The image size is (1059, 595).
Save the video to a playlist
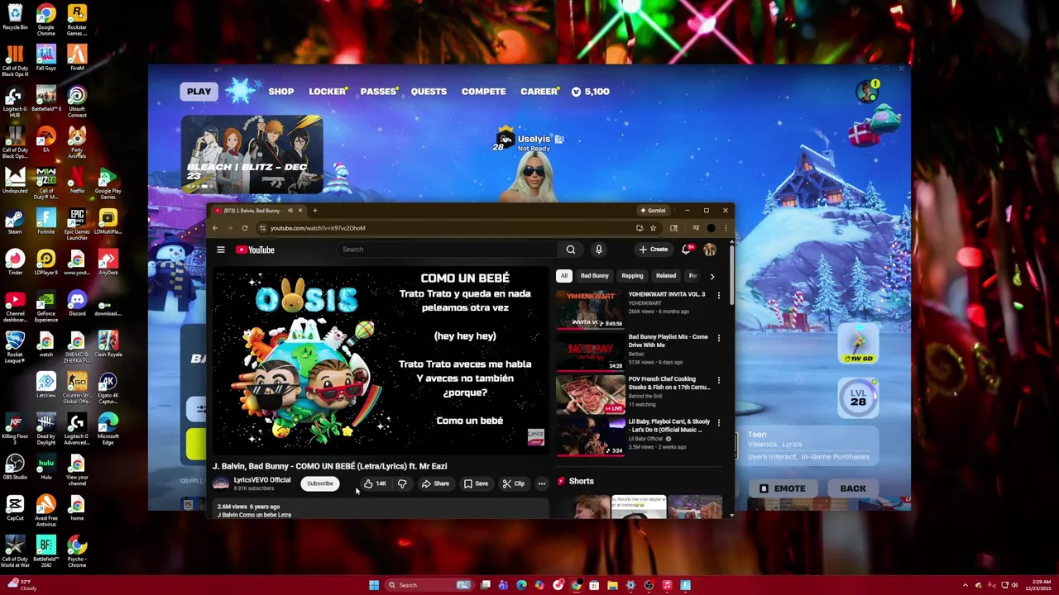(476, 484)
